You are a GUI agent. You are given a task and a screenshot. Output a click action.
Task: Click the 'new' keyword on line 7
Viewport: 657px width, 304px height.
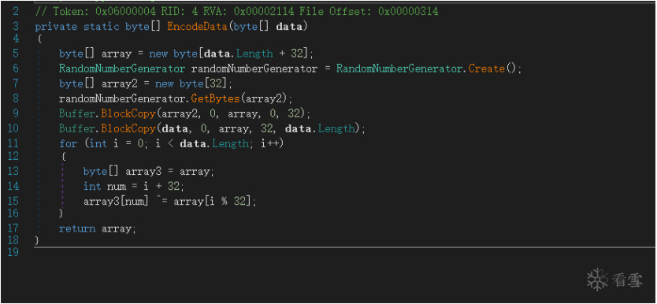click(164, 83)
